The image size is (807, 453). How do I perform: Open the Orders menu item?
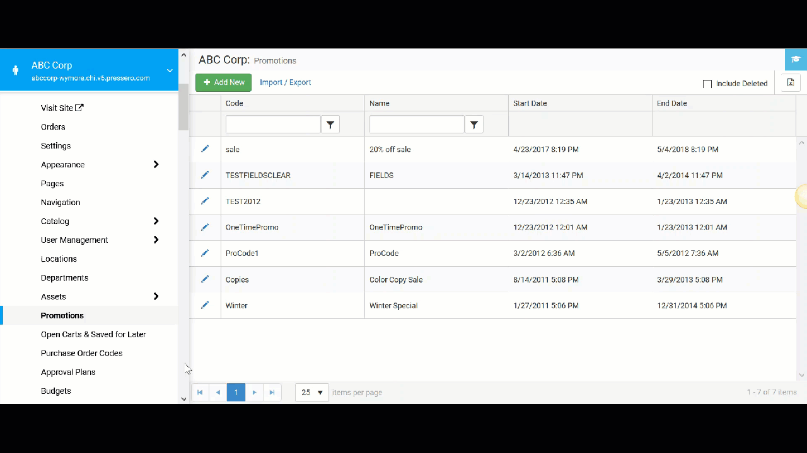(x=53, y=126)
